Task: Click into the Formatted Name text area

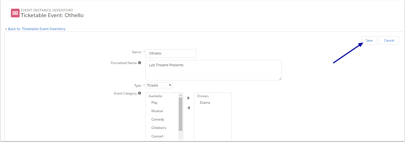Action: point(214,70)
